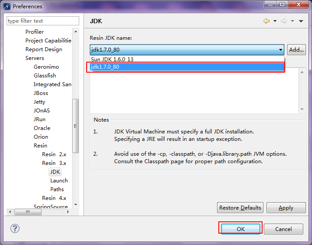312x245 pixels.
Task: Click the Add... button
Action: tap(296, 50)
